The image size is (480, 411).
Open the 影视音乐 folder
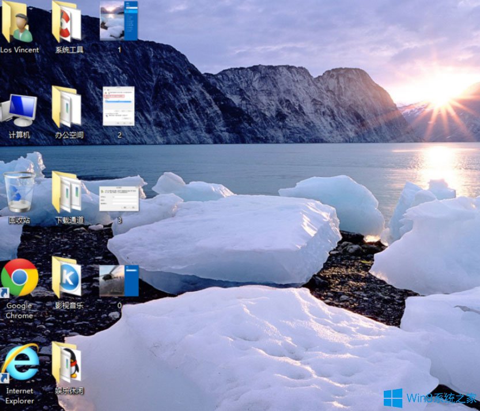[x=66, y=277]
